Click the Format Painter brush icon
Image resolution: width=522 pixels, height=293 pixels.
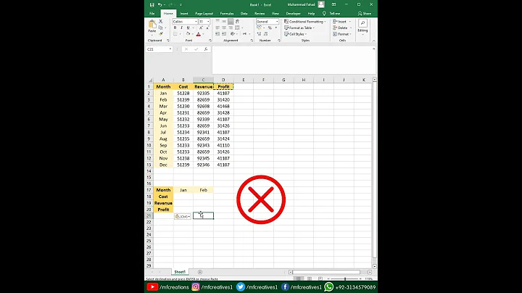[x=161, y=34]
